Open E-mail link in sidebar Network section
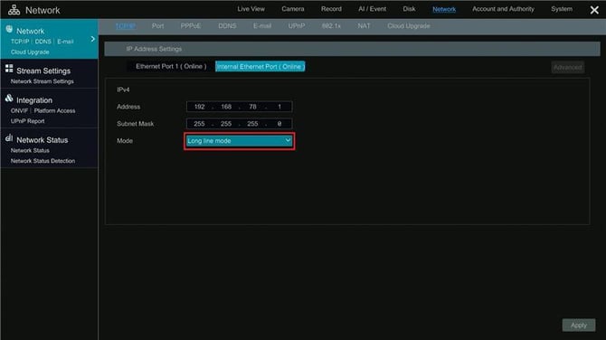Viewport: 606px width, 340px height. pos(65,42)
